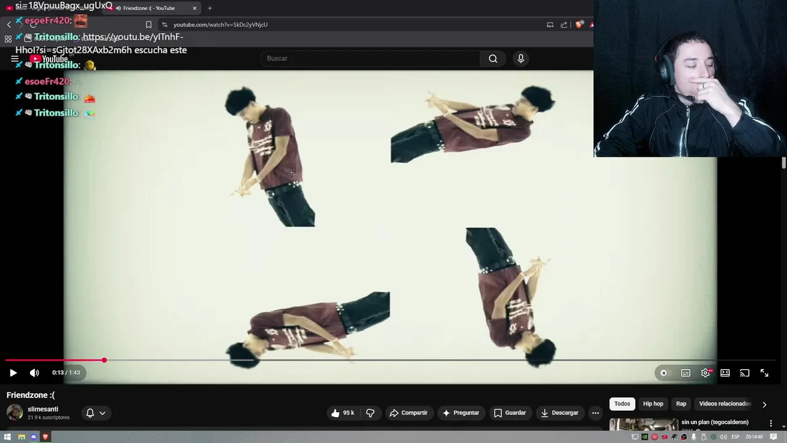The width and height of the screenshot is (787, 443).
Task: Select the Rap filter chip
Action: coord(681,404)
